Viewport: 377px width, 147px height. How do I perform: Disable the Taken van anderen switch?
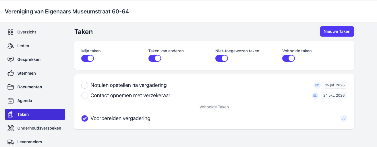154,58
